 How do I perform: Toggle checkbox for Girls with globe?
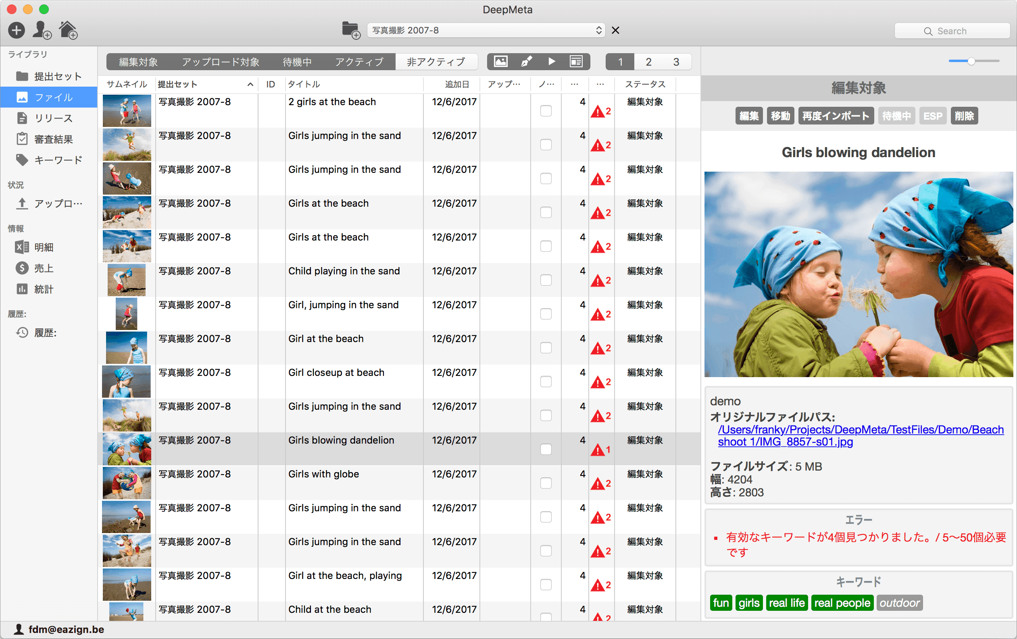point(546,483)
